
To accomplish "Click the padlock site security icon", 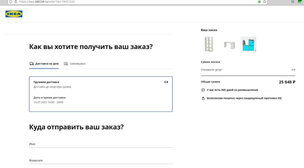I will [15, 1].
